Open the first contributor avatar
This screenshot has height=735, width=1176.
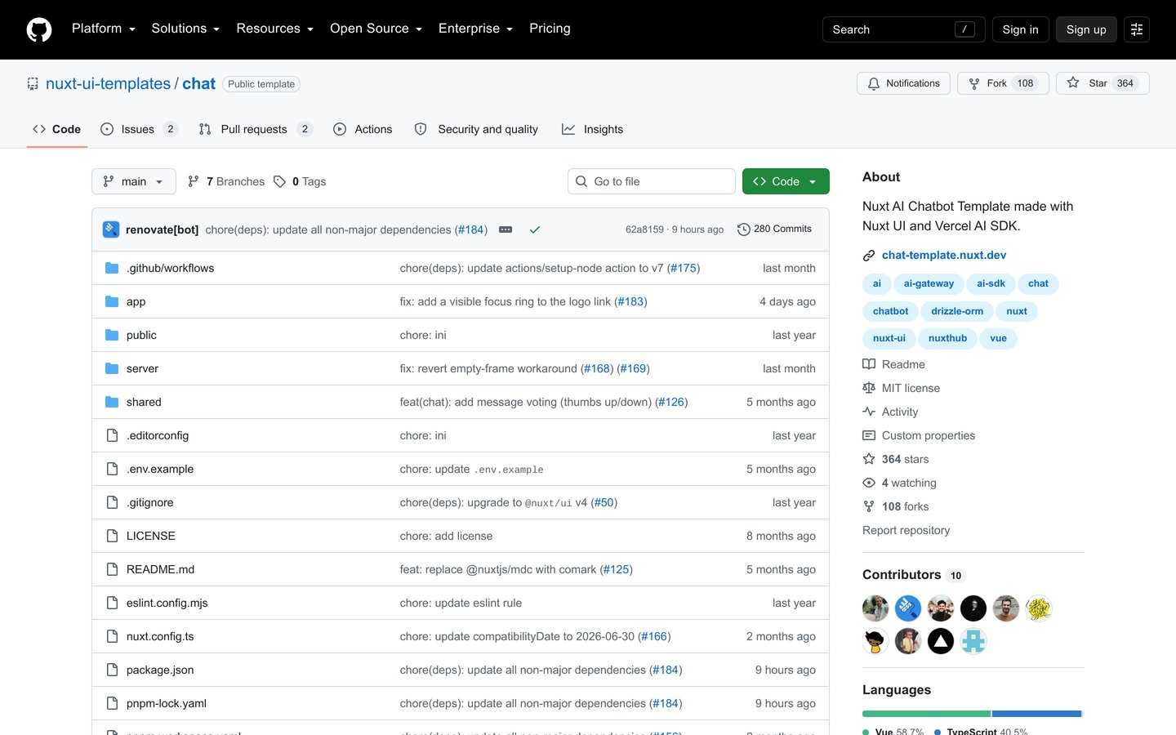(x=875, y=608)
